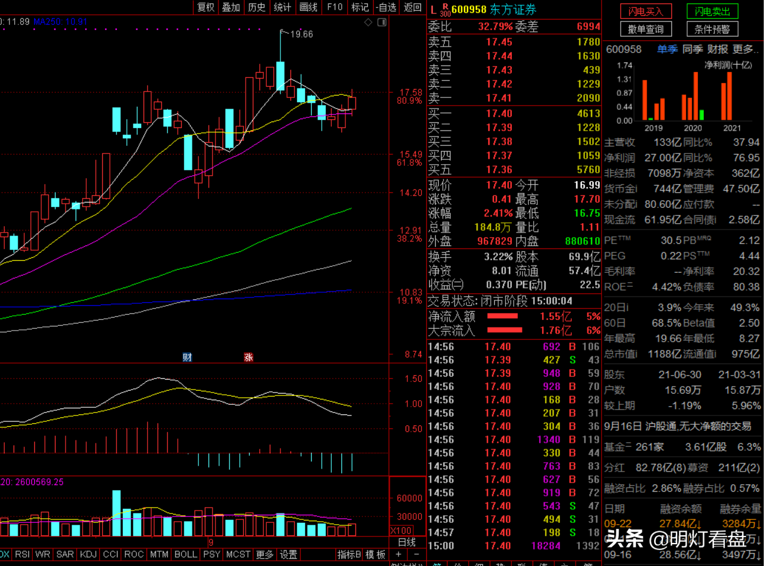Select ROC indicator tab
This screenshot has width=764, height=566.
coord(134,554)
